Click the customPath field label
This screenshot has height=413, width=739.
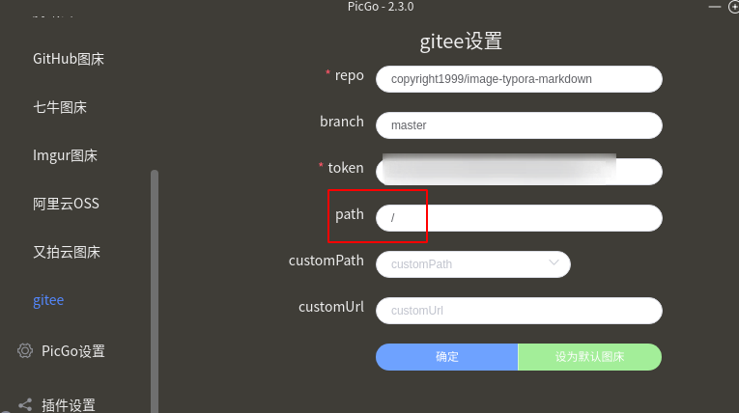(327, 261)
